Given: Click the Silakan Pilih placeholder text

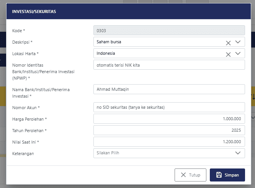Looking at the screenshot, I should point(108,153).
